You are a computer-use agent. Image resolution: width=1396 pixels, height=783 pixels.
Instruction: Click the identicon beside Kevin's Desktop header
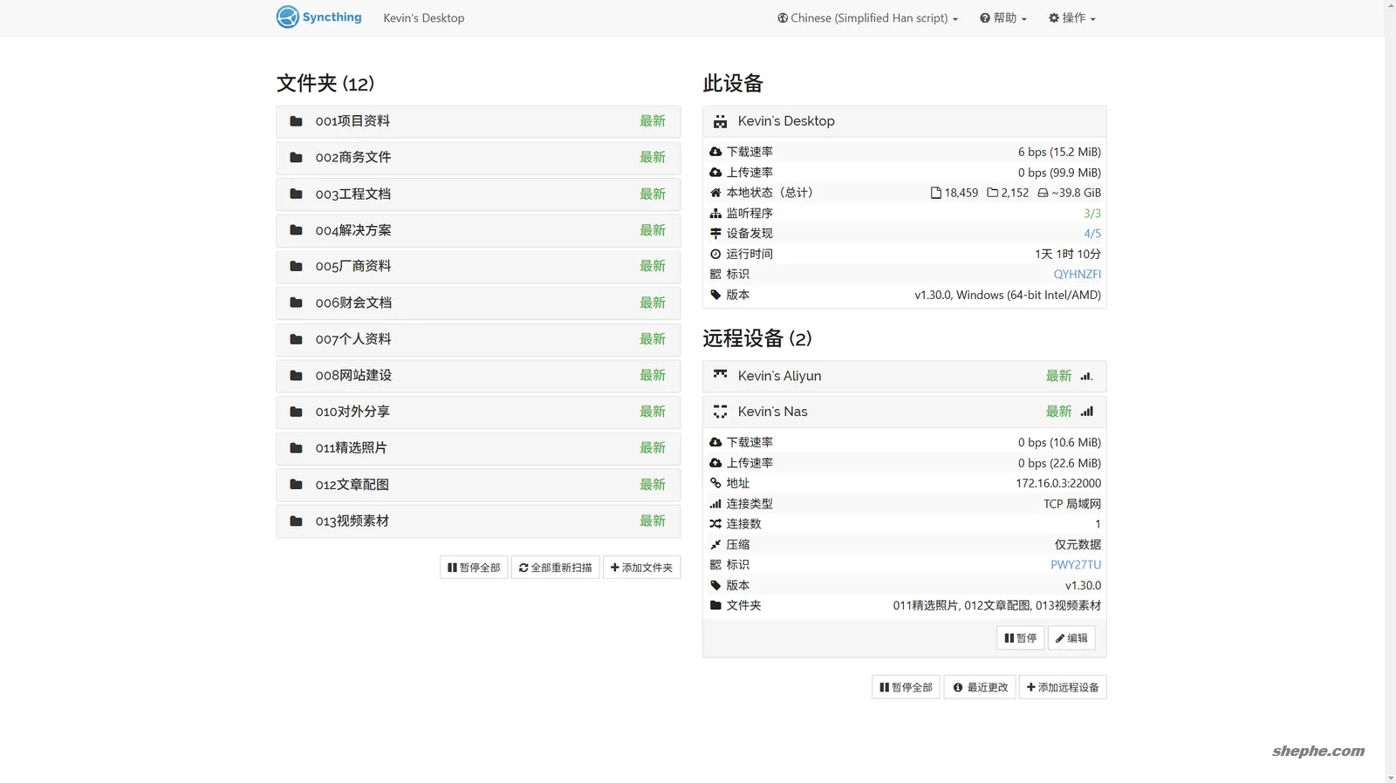tap(720, 121)
